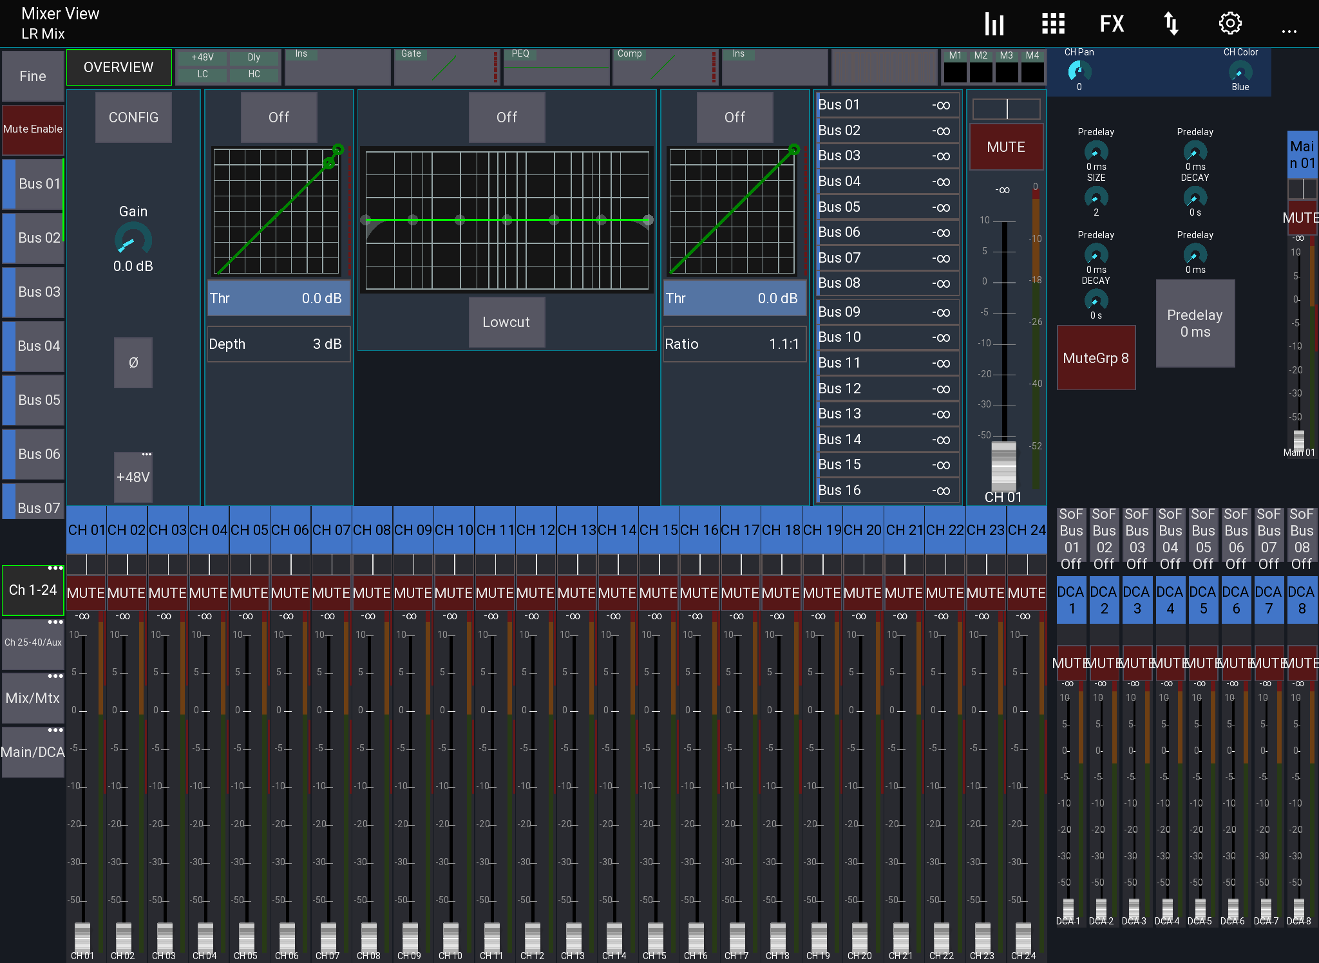1319x963 pixels.
Task: Switch to the OVERVIEW tab
Action: click(x=119, y=67)
